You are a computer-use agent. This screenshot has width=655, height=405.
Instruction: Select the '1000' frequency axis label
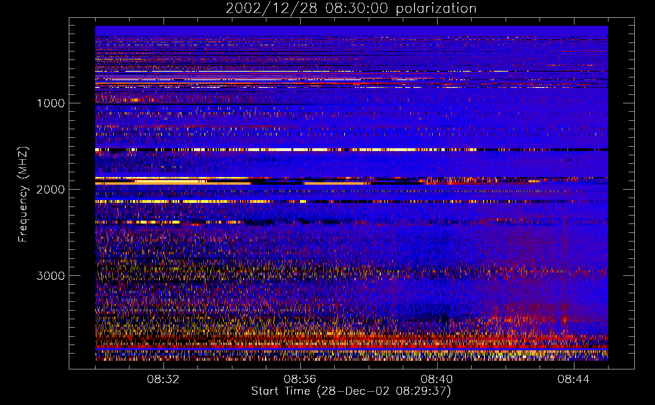(x=51, y=103)
